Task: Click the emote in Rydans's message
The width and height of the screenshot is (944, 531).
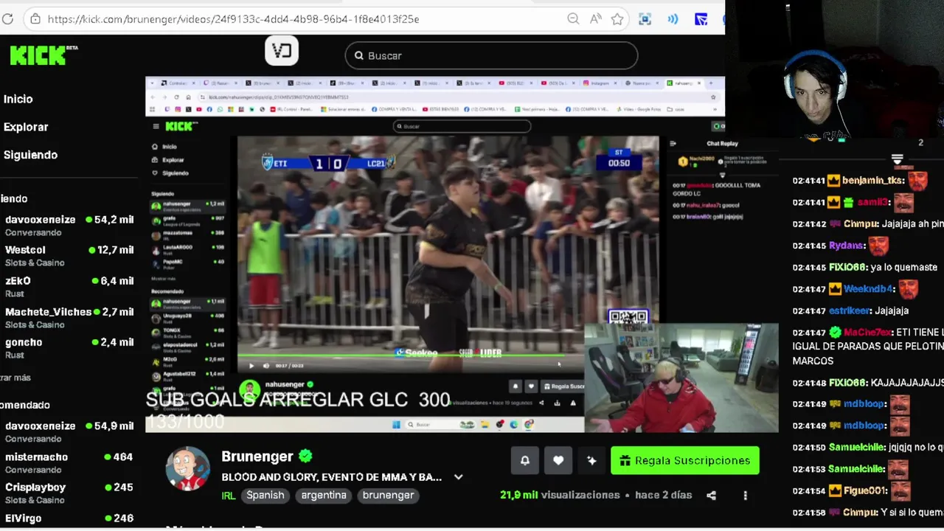Action: click(x=878, y=246)
